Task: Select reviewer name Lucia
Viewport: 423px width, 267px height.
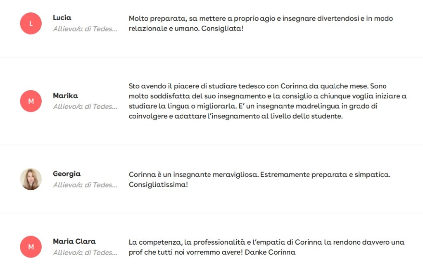Action: point(62,18)
